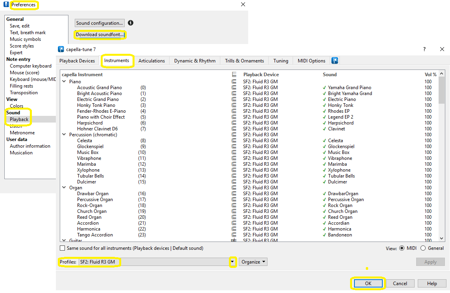Click the playback device icon in the Xylophone row
This screenshot has width=450, height=293.
point(234,170)
